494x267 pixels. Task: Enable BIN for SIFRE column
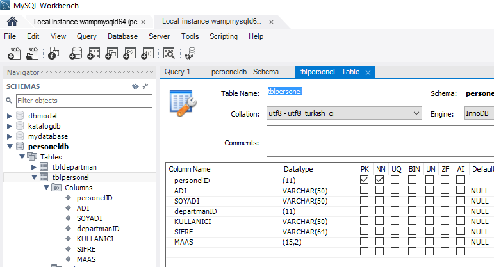(412, 231)
